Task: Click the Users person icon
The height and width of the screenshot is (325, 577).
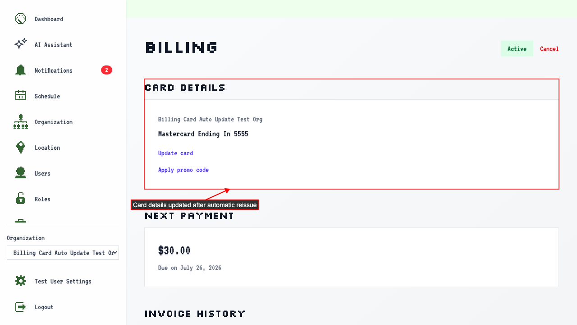Action: 21,173
